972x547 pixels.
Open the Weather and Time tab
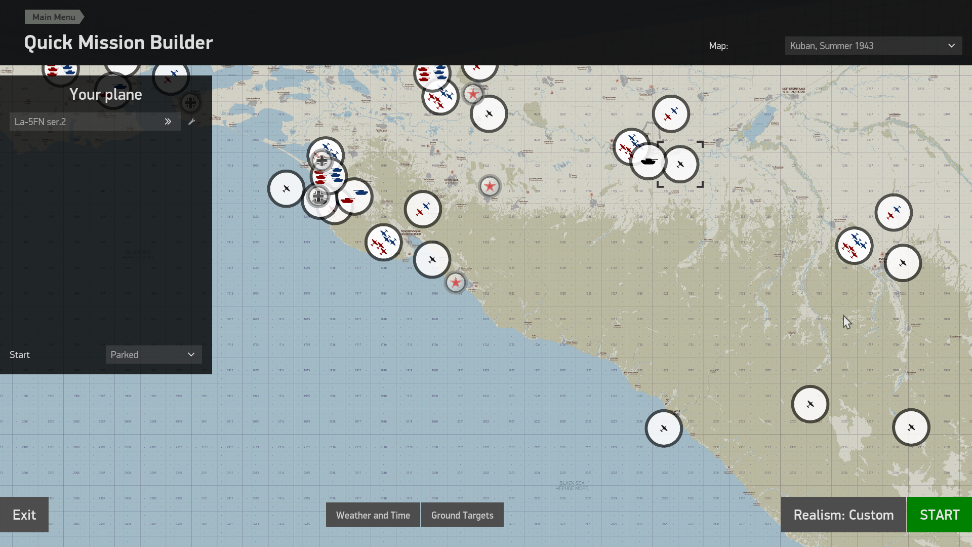(x=373, y=515)
